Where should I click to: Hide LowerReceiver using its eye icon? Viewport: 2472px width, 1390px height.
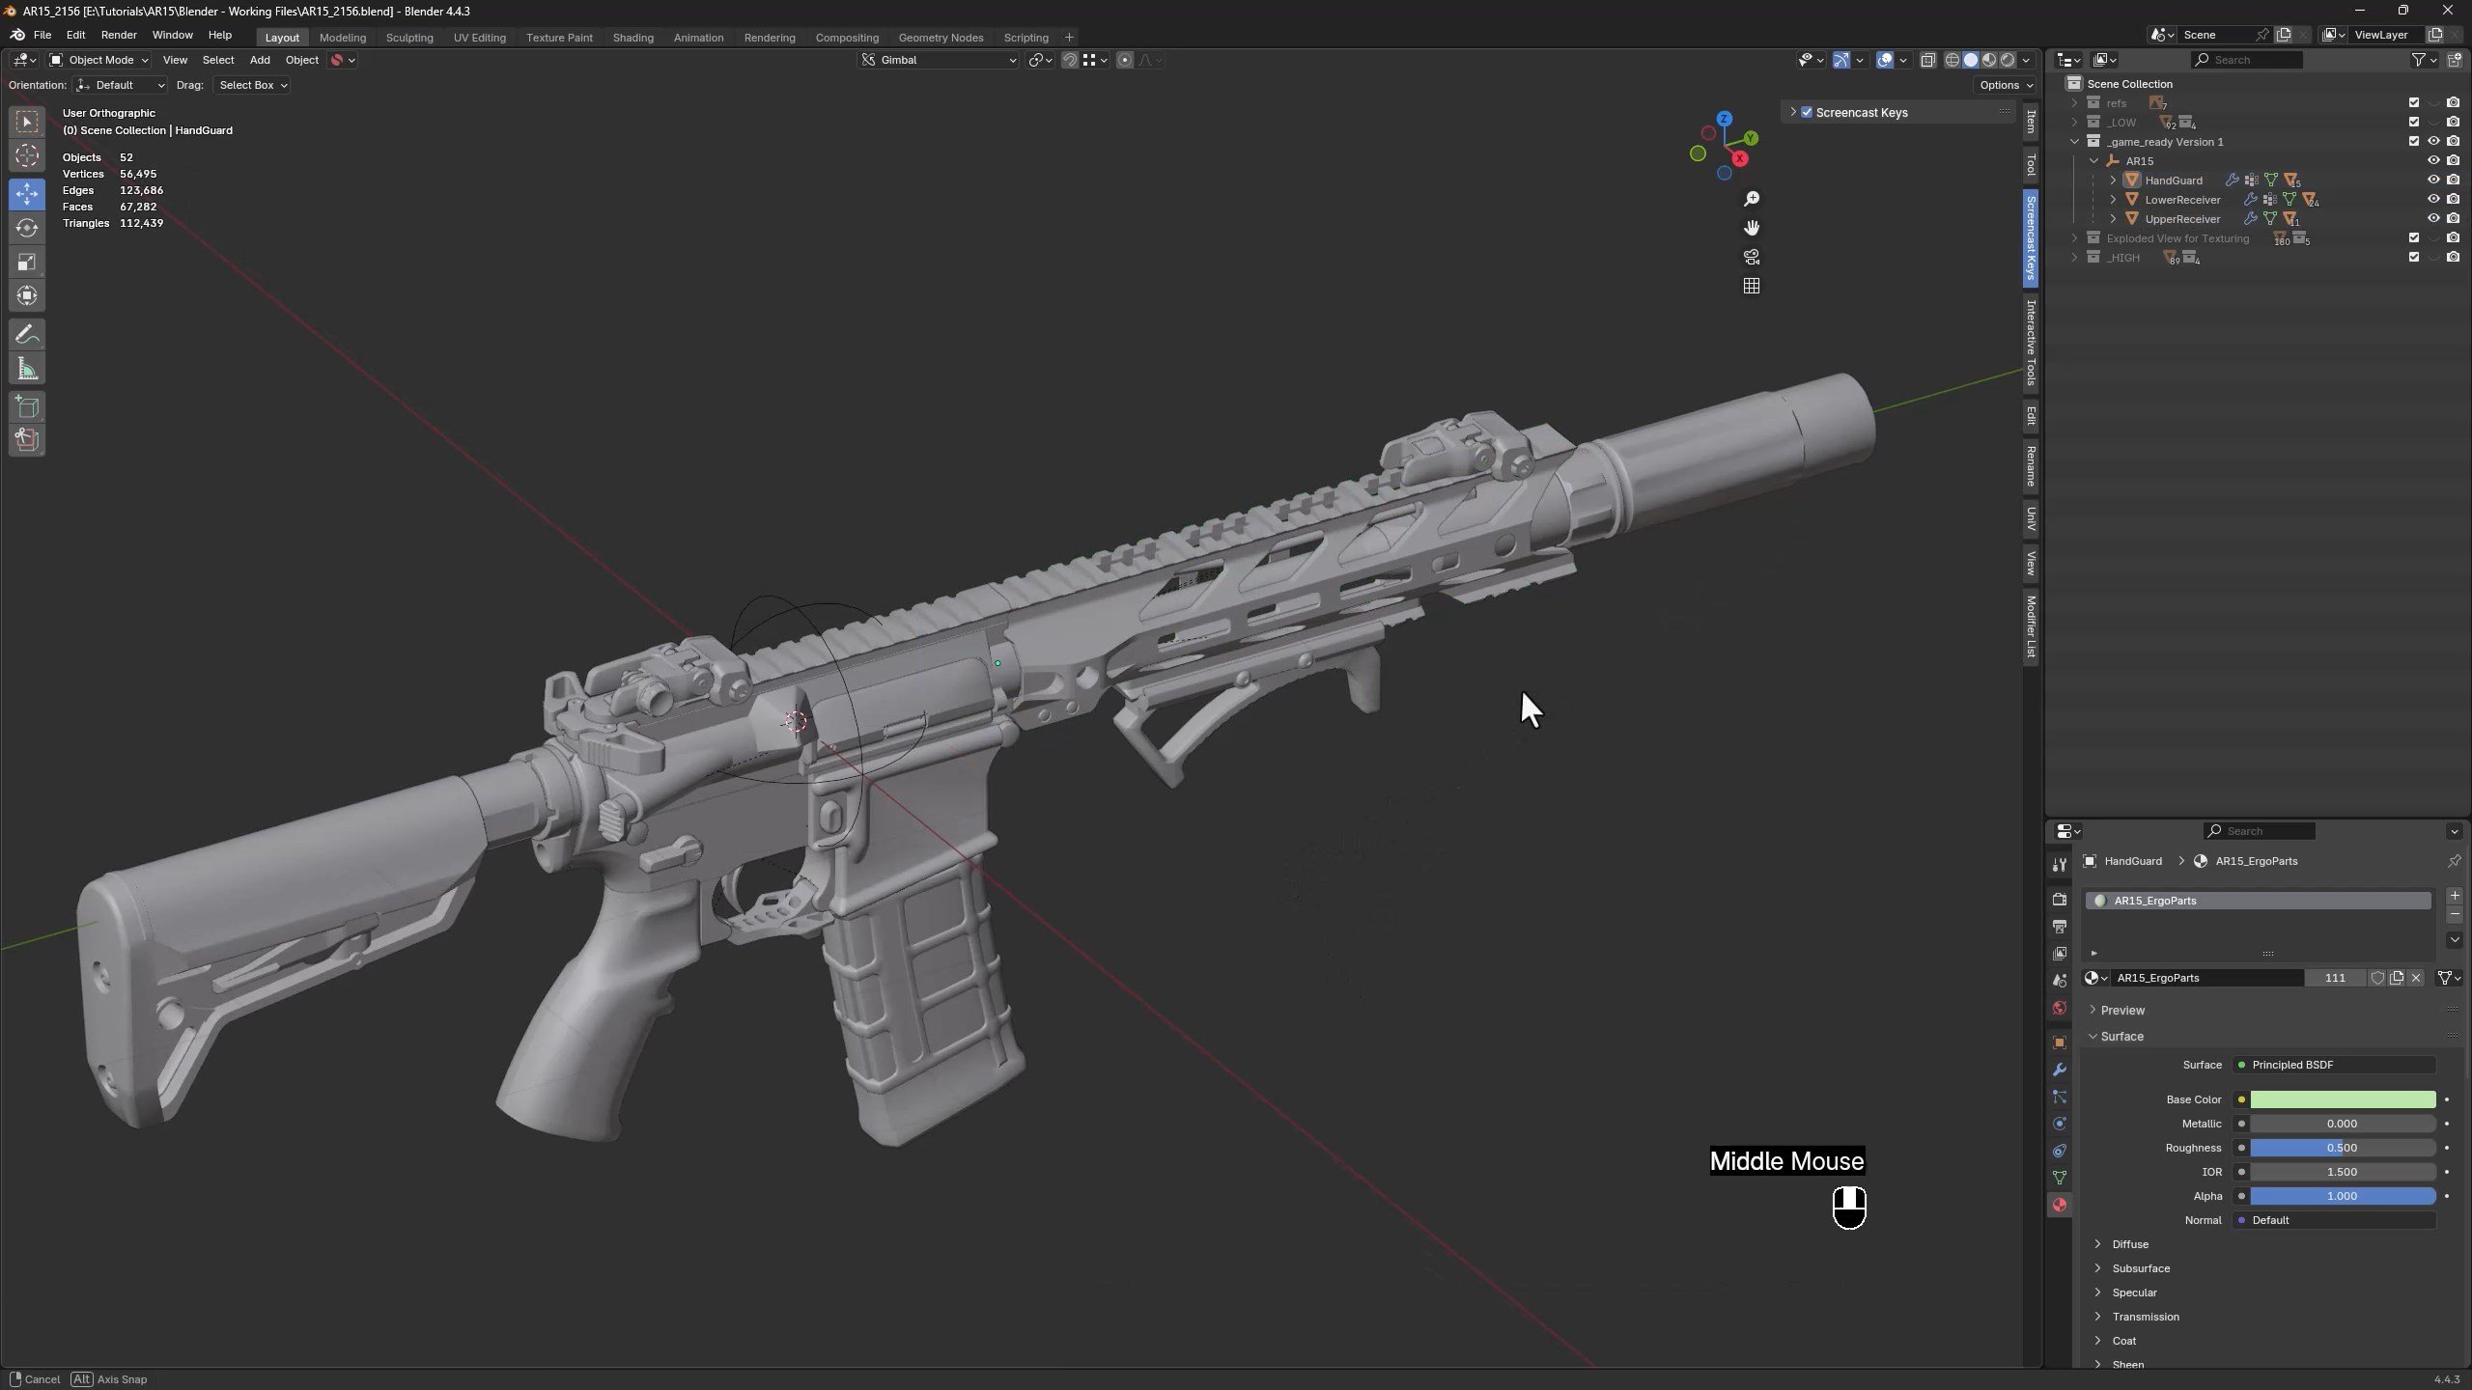click(2433, 199)
